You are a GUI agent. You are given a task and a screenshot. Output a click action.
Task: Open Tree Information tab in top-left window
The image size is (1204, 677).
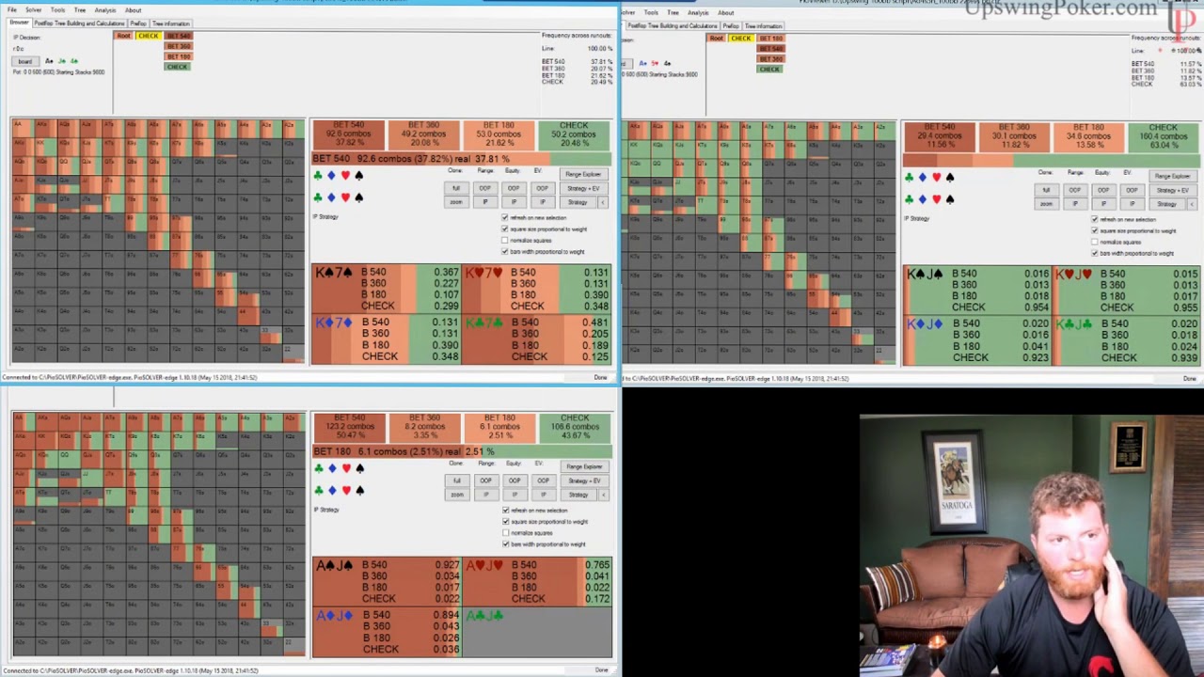point(171,24)
